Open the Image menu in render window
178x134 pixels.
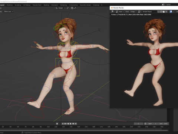click(x=132, y=12)
